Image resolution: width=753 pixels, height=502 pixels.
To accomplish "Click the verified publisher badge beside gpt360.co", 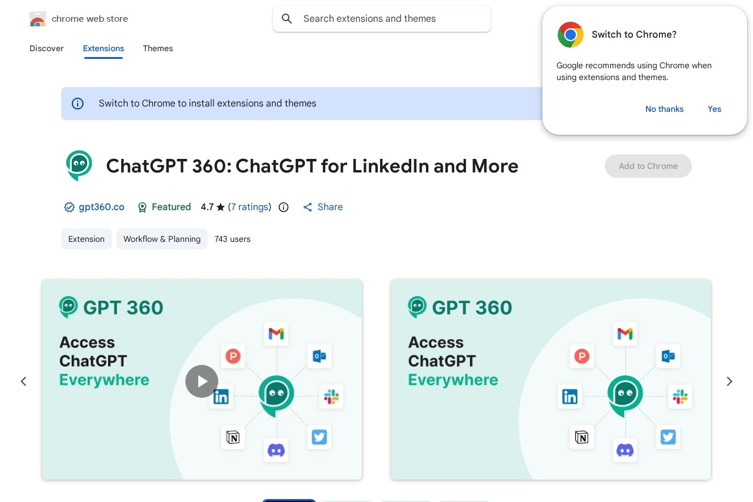I will pos(69,207).
